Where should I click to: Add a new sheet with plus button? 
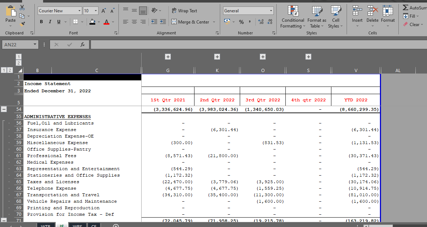116,226
